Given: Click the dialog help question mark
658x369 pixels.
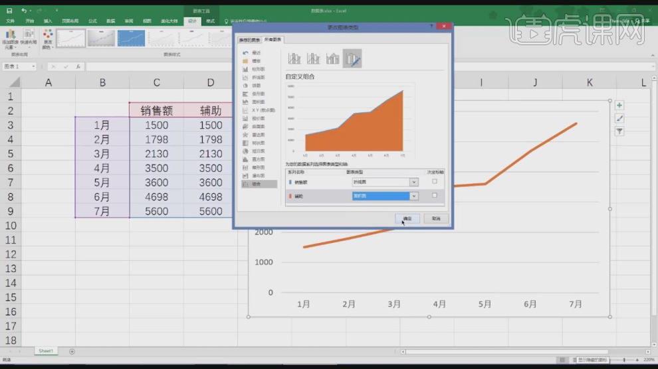Looking at the screenshot, I should 431,27.
